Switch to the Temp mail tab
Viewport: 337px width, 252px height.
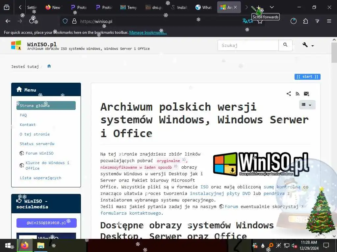pyautogui.click(x=129, y=8)
